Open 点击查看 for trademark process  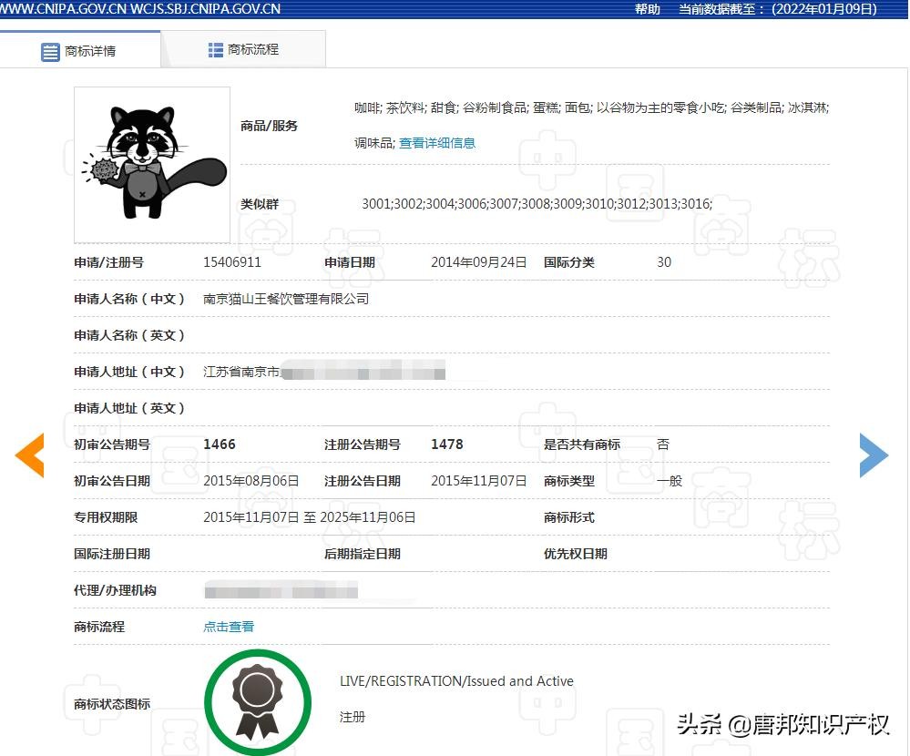click(x=229, y=627)
